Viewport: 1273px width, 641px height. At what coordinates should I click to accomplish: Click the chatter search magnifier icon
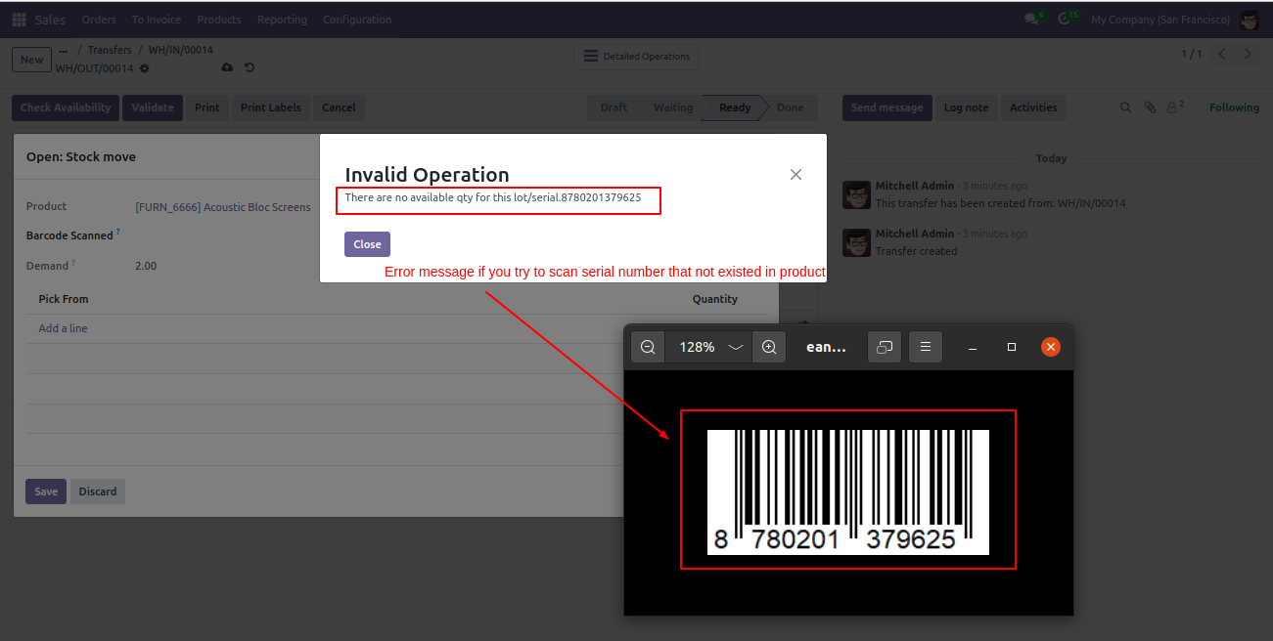(1125, 107)
